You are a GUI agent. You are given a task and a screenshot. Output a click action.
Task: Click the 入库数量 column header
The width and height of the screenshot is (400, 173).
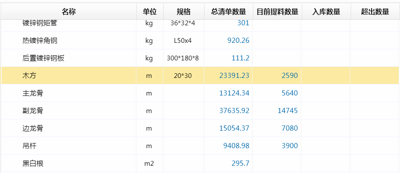[326, 12]
